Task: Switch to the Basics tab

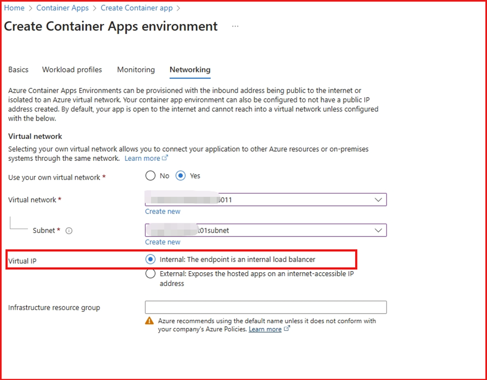Action: 18,69
